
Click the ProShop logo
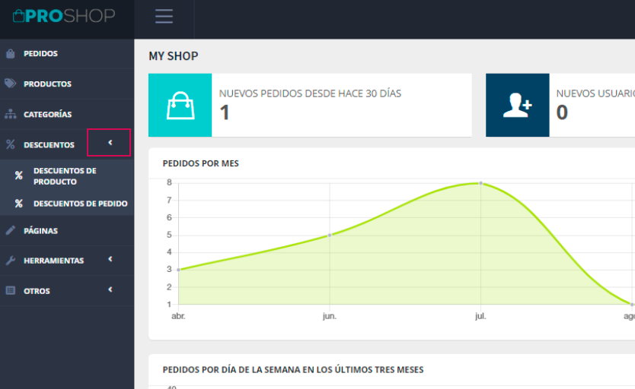click(x=64, y=16)
